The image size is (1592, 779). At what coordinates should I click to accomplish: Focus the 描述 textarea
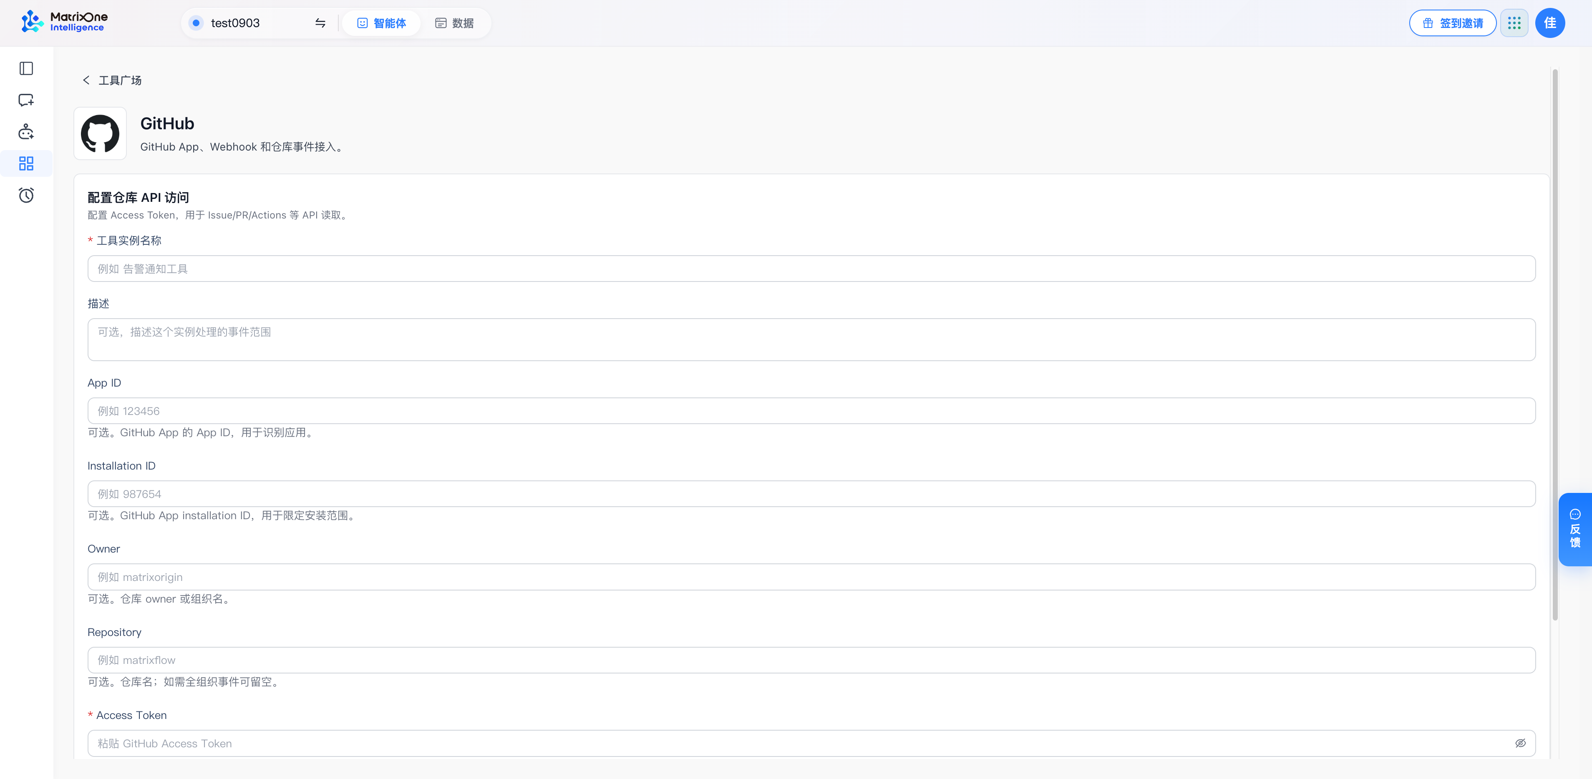pos(811,340)
